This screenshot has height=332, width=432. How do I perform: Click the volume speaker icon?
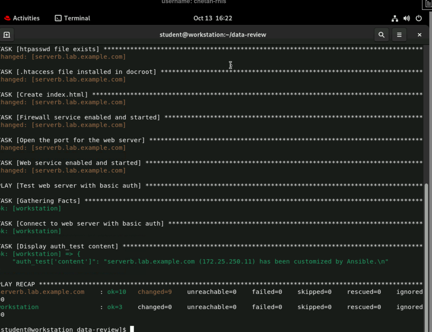point(406,19)
